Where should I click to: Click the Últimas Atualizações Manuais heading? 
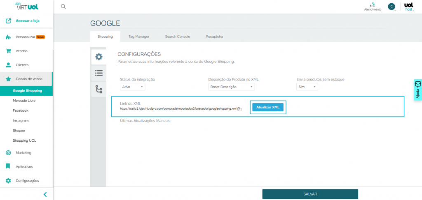coord(145,121)
